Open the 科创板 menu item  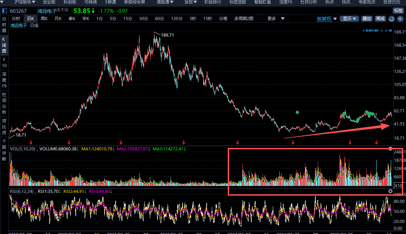pos(70,2)
